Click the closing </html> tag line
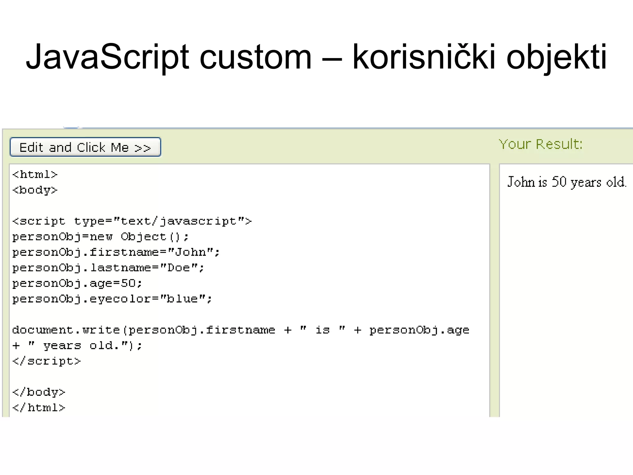The image size is (633, 475). [39, 408]
